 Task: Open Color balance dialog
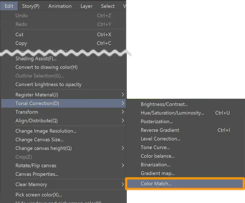[186, 156]
